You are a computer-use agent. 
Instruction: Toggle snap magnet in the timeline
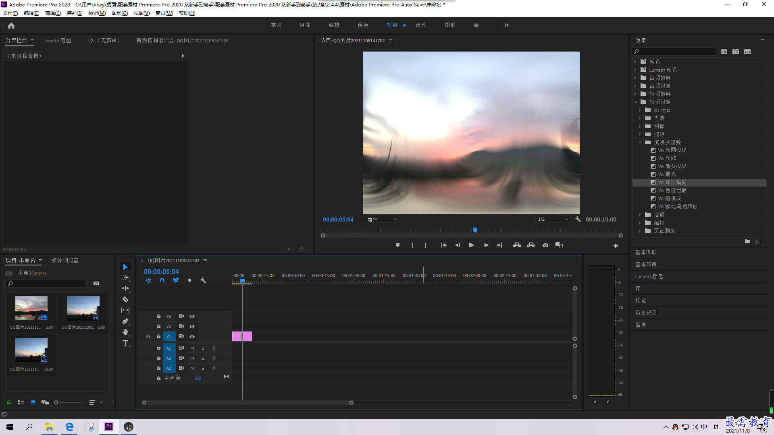point(162,280)
